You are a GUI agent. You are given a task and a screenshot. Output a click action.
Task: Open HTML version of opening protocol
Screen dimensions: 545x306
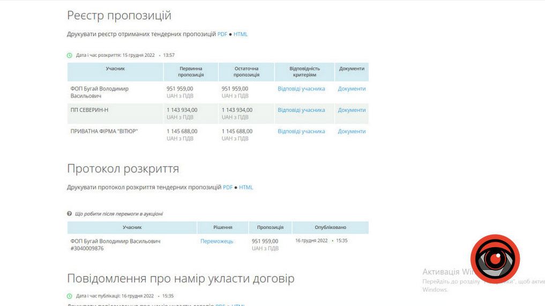[246, 187]
